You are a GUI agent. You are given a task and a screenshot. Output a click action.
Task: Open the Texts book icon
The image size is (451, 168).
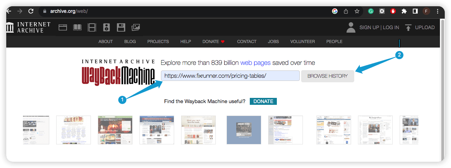coord(77,27)
